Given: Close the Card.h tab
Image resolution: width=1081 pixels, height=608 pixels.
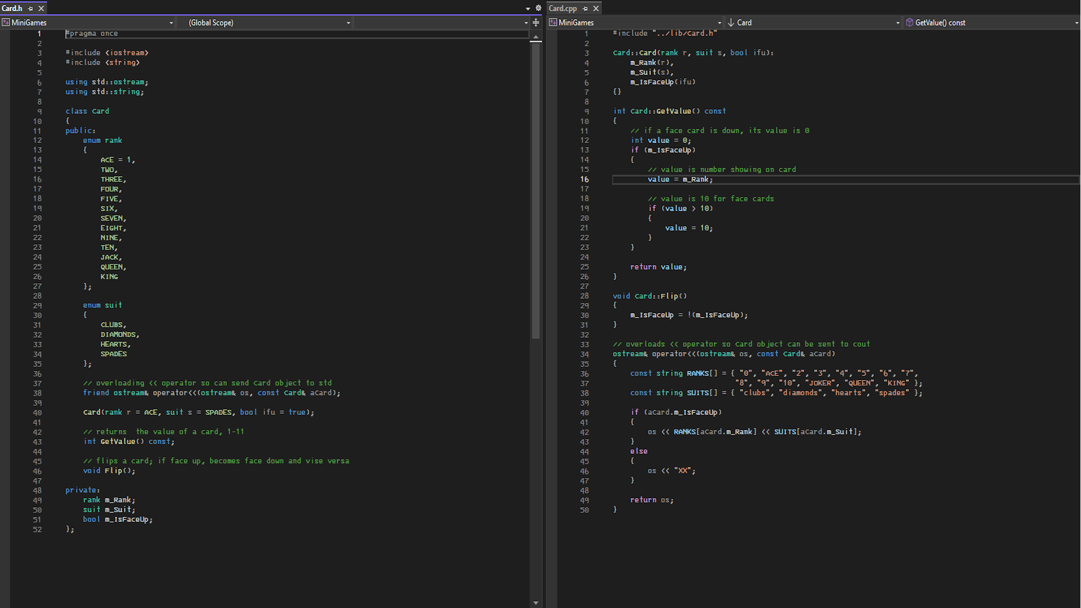Looking at the screenshot, I should point(41,8).
